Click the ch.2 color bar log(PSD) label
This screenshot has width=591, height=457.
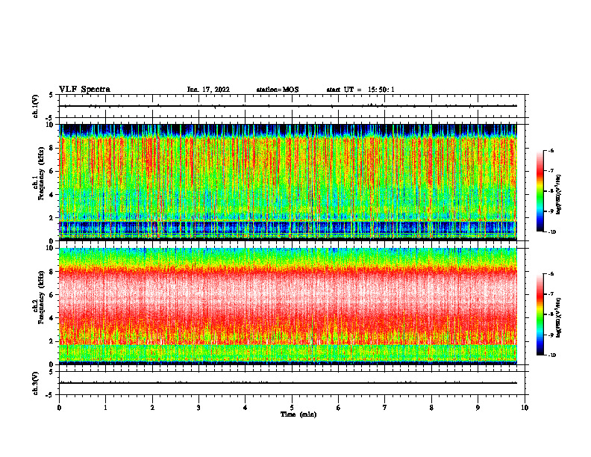[559, 317]
